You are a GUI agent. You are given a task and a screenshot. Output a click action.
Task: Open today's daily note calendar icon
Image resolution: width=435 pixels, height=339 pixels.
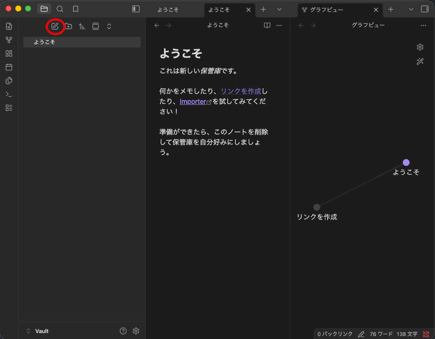[9, 67]
